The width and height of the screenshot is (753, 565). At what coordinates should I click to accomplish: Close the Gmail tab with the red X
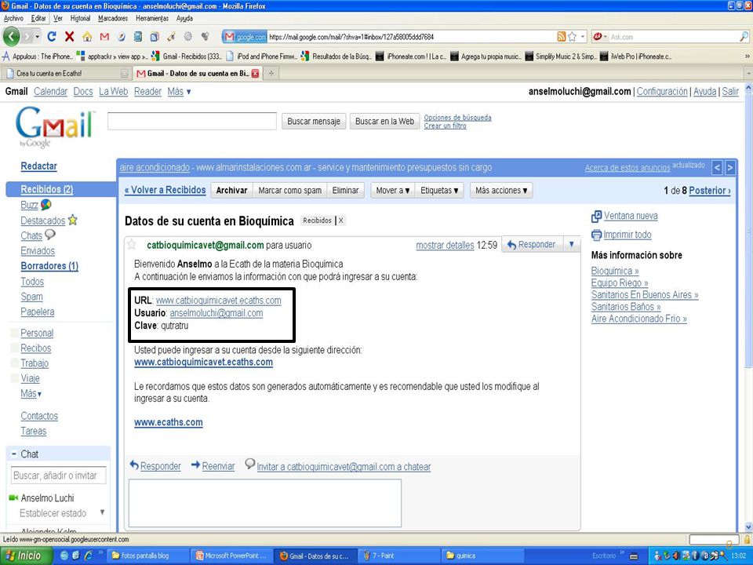(x=255, y=74)
